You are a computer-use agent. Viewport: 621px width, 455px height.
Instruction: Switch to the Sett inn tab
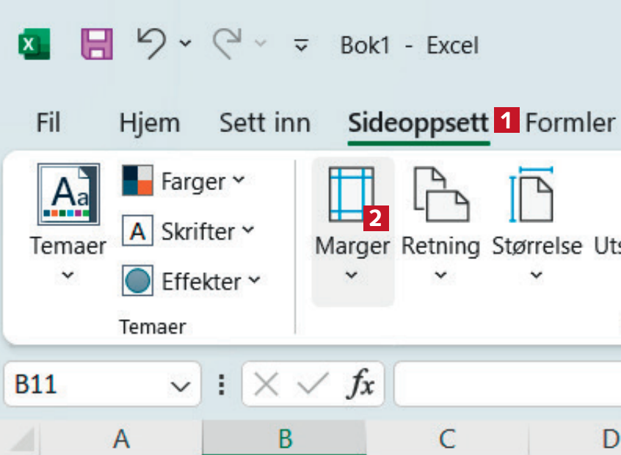[x=264, y=123]
